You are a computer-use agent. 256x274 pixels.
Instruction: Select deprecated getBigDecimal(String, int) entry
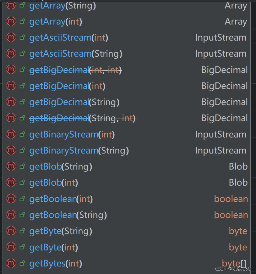tap(127, 118)
